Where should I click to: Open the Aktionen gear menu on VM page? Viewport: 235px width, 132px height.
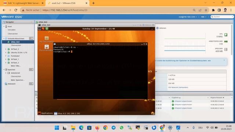click(161, 28)
